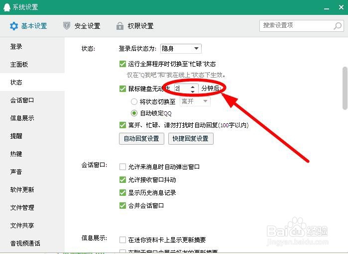Decrease idle minutes with the down arrow
Screen dimensions: 348x254
193,91
